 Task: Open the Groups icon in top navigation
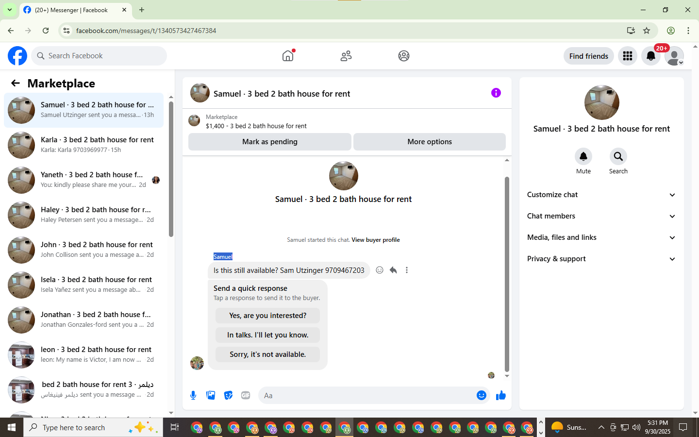click(x=404, y=56)
